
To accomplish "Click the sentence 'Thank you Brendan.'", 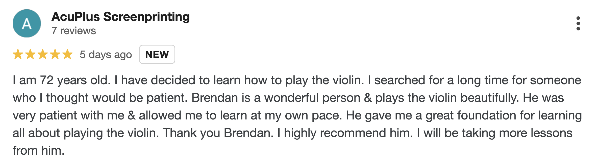I will pos(218,133).
